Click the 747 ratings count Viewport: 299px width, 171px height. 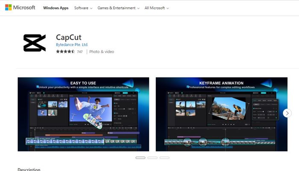point(80,52)
